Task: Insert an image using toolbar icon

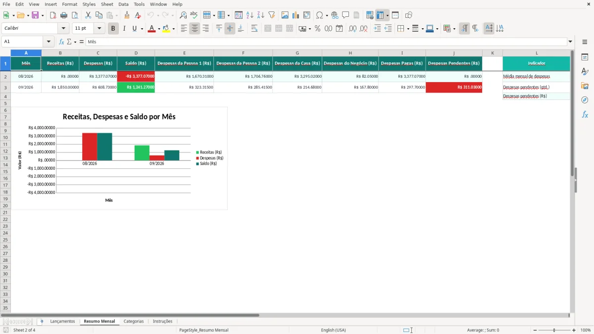Action: point(285,15)
